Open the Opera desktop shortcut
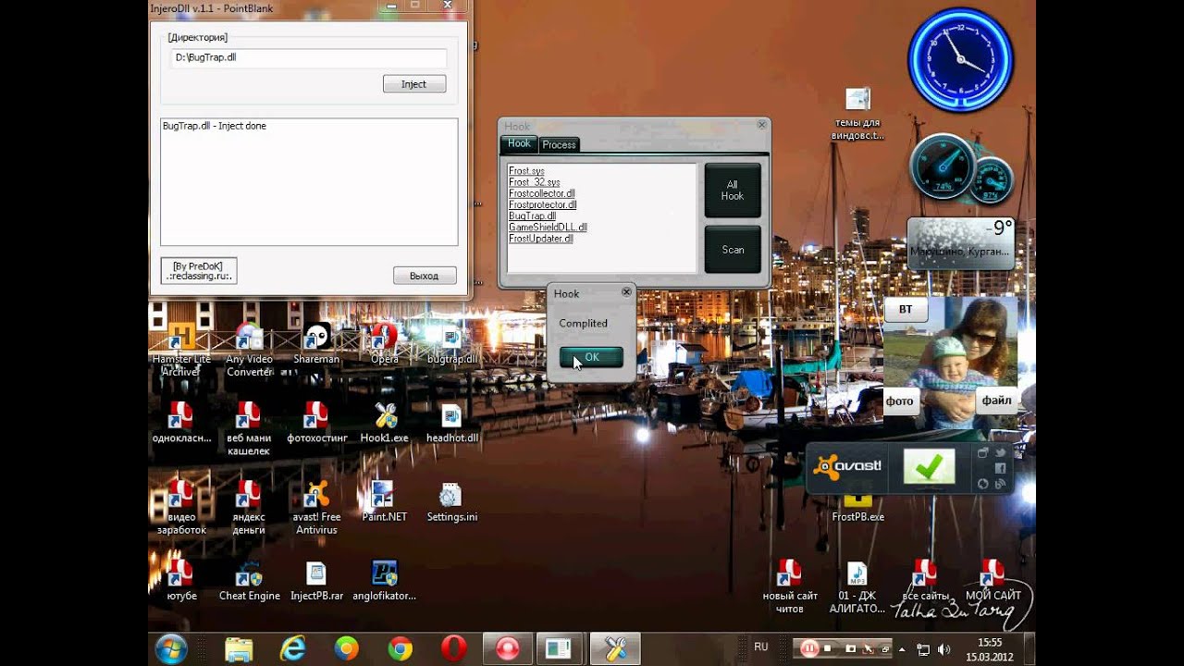The width and height of the screenshot is (1184, 666). [385, 344]
